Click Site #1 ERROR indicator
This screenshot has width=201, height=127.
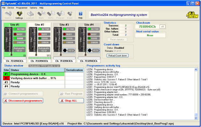(x=19, y=42)
